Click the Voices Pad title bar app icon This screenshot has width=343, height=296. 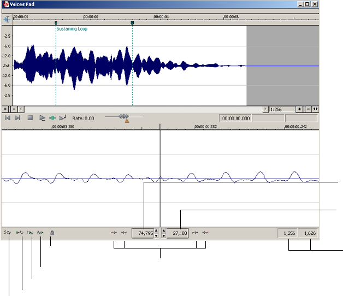pyautogui.click(x=5, y=4)
